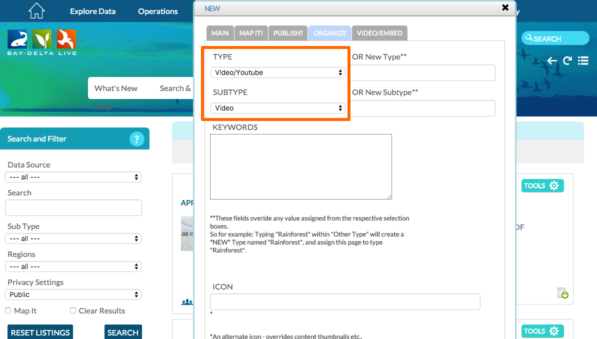Click the home icon in the top navigation
Viewport: 597px width, 339px height.
[x=36, y=10]
